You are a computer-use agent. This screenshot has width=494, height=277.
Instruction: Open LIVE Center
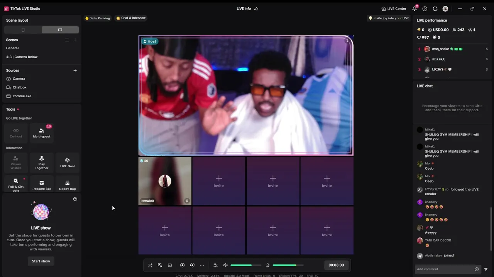[394, 8]
